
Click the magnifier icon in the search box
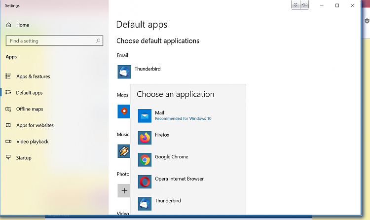point(98,41)
